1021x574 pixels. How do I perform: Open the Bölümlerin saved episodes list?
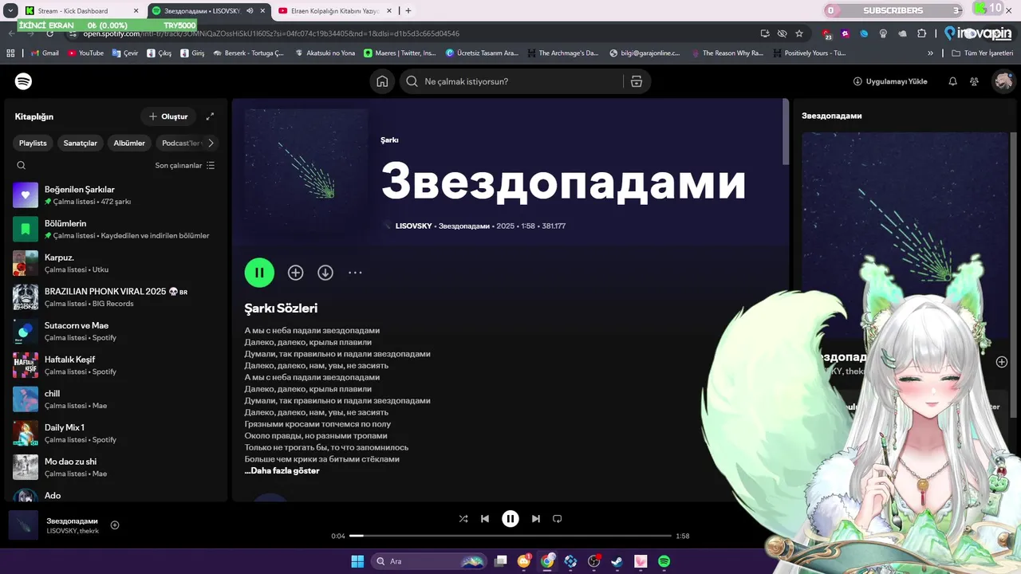115,230
